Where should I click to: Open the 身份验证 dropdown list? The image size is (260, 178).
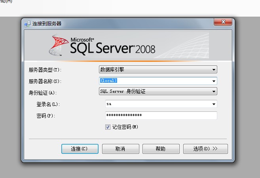158,91
